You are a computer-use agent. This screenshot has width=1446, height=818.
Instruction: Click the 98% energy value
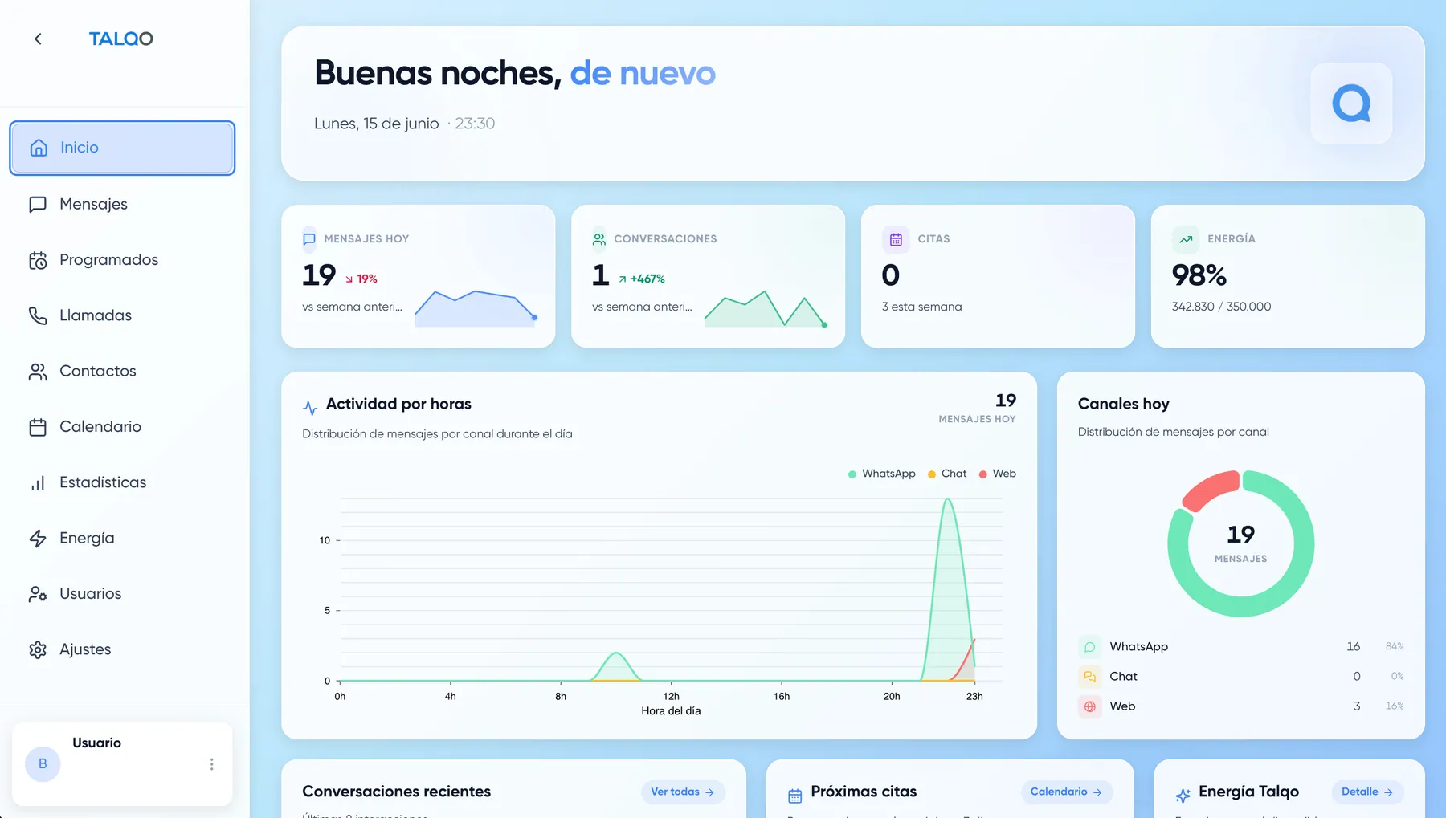[1199, 275]
